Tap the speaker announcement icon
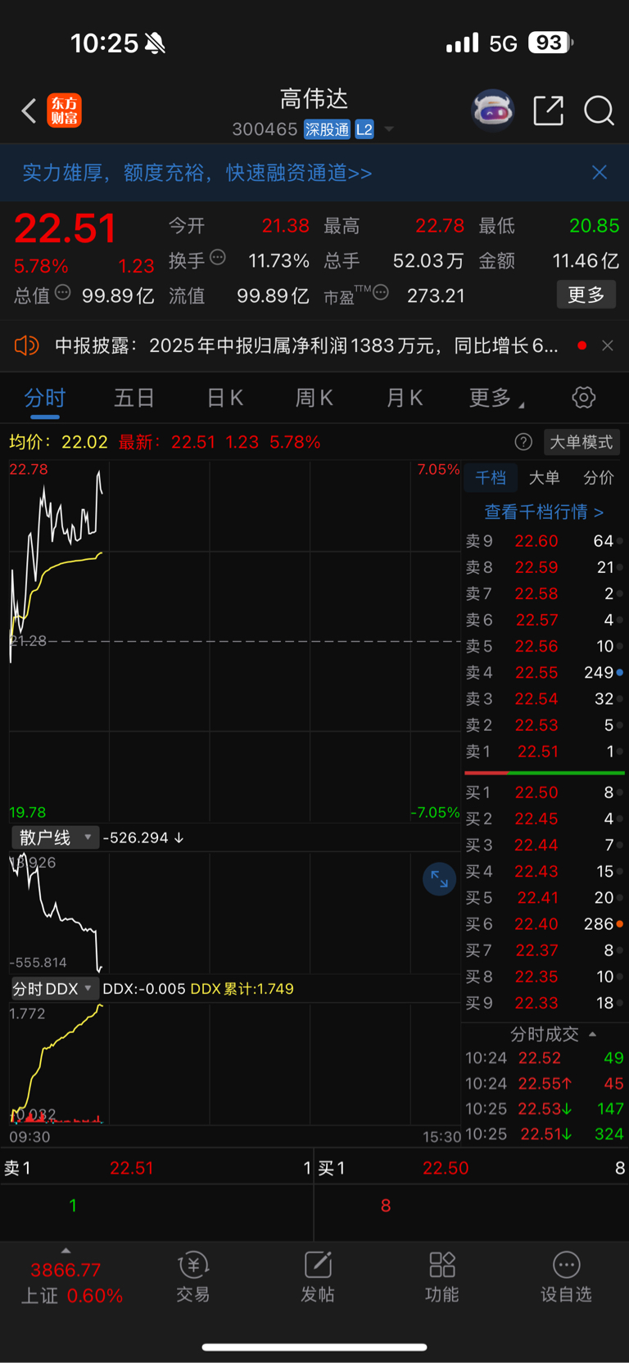This screenshot has width=629, height=1363. pos(26,345)
